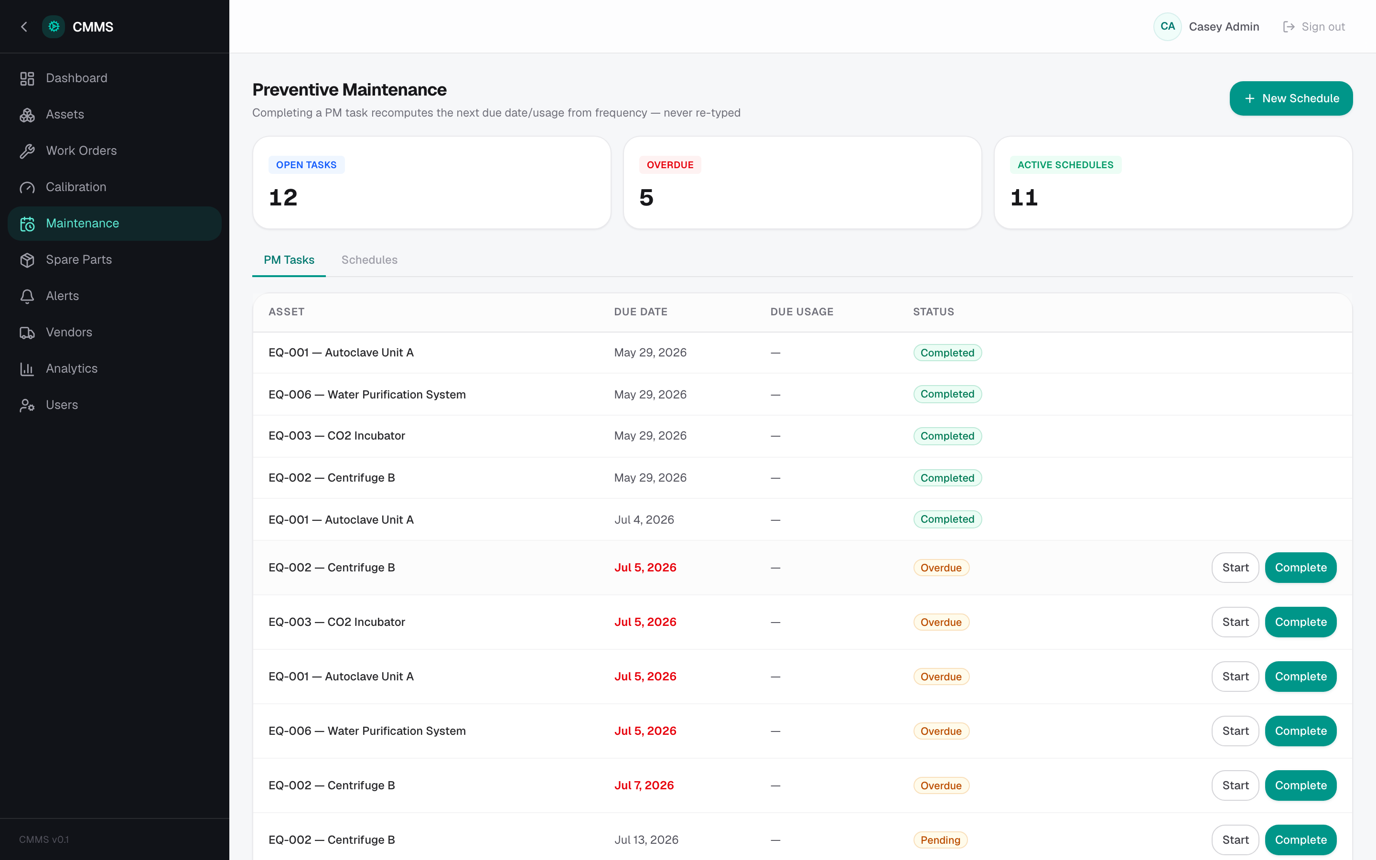
Task: Click the Alerts bell icon
Action: (27, 296)
